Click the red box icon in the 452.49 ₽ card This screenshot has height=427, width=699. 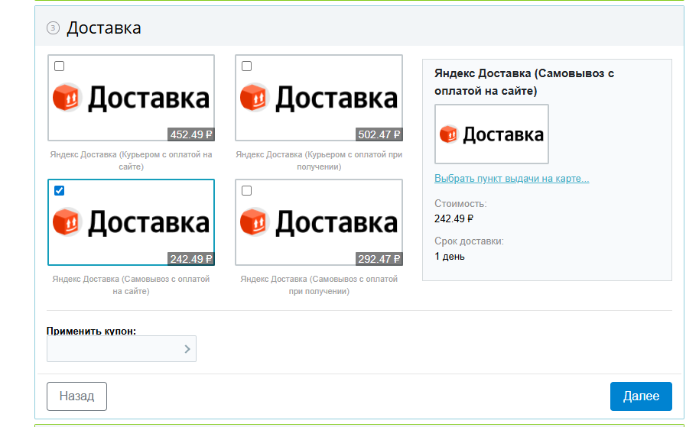pos(66,98)
